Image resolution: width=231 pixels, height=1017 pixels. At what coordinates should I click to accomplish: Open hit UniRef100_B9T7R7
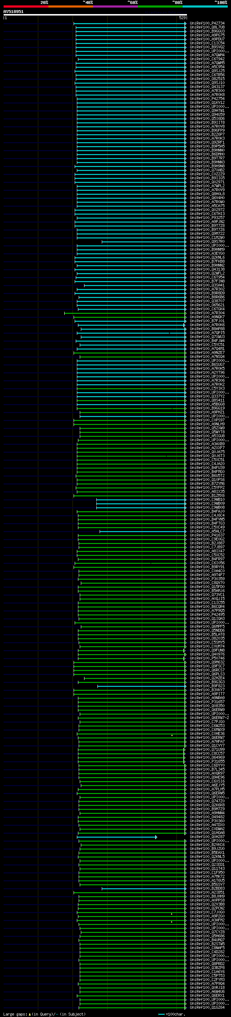[207, 158]
